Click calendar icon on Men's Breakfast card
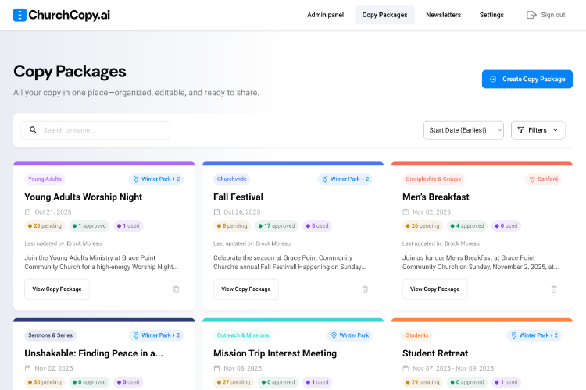Screen dimensions: 586x390 pos(406,212)
